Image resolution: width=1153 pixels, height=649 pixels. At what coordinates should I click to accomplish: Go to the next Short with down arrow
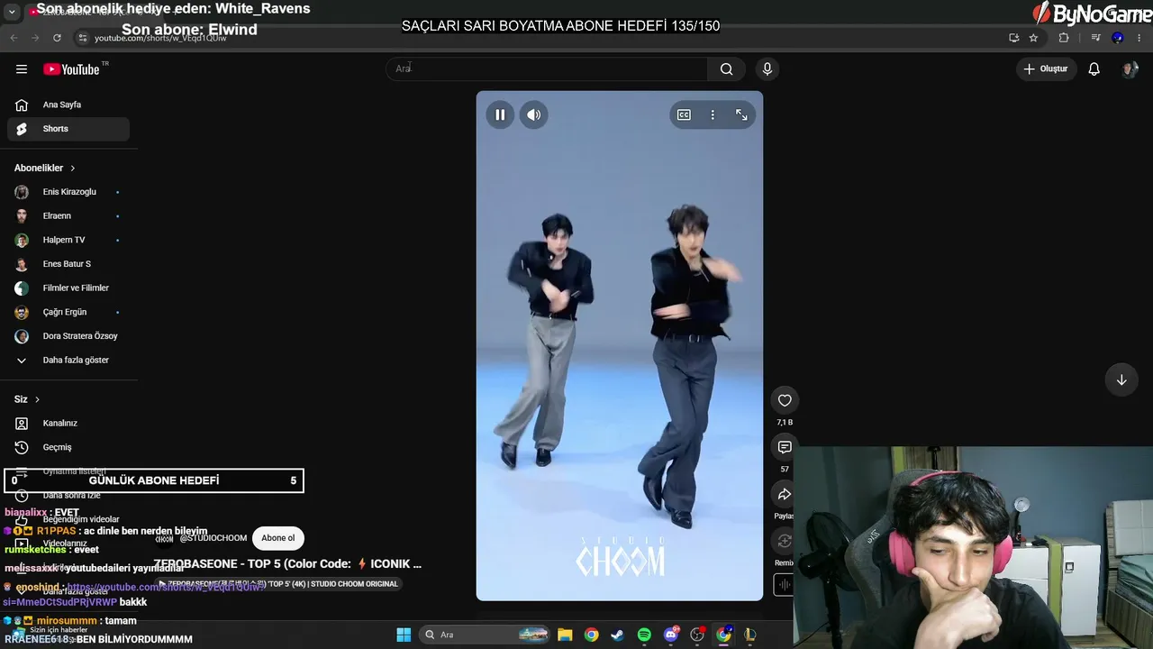(1121, 380)
